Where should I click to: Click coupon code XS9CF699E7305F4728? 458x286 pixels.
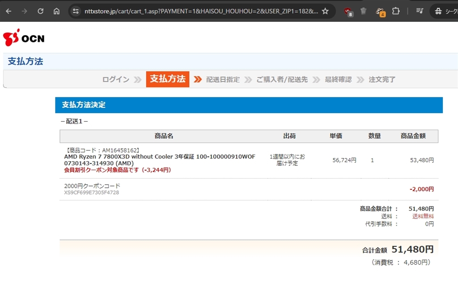point(91,193)
